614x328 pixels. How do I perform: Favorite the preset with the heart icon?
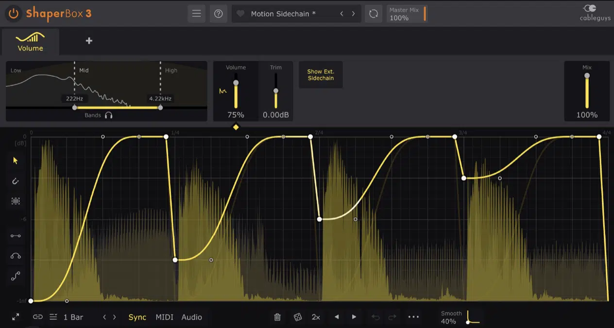coord(240,14)
